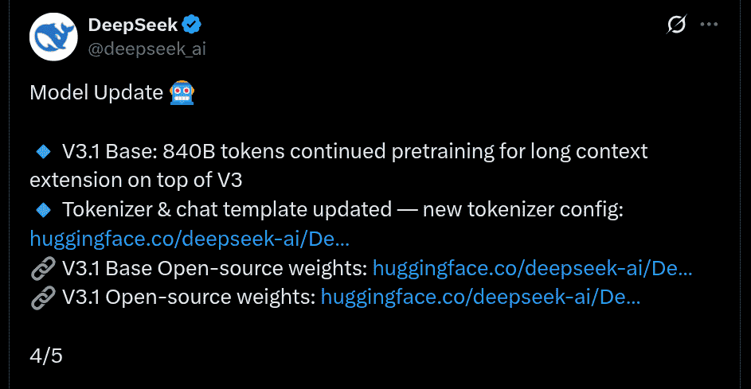This screenshot has width=751, height=389.
Task: Click the chain emoji before V3.1 Base weights
Action: (42, 269)
